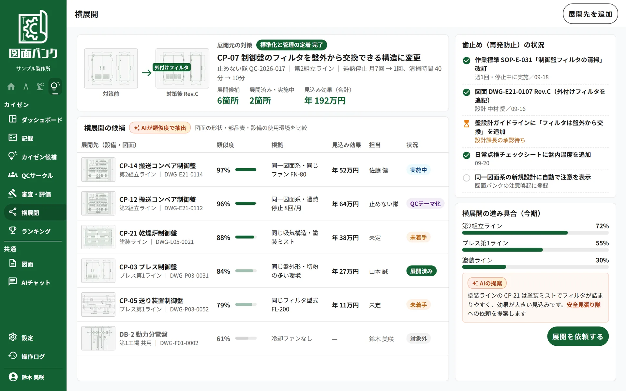
Task: Click the 未着手 badge in CP-05 row
Action: point(418,305)
